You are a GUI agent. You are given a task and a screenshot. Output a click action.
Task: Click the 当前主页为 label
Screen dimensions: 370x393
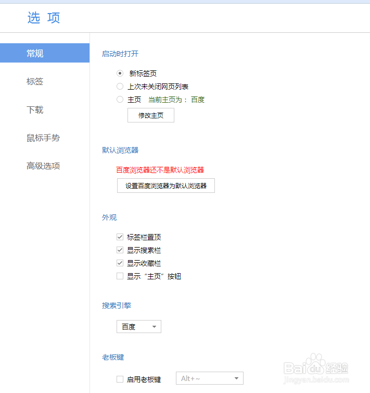168,100
